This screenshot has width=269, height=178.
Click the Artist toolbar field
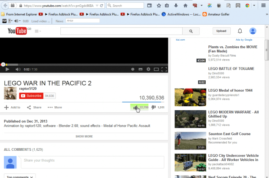coord(82,21)
